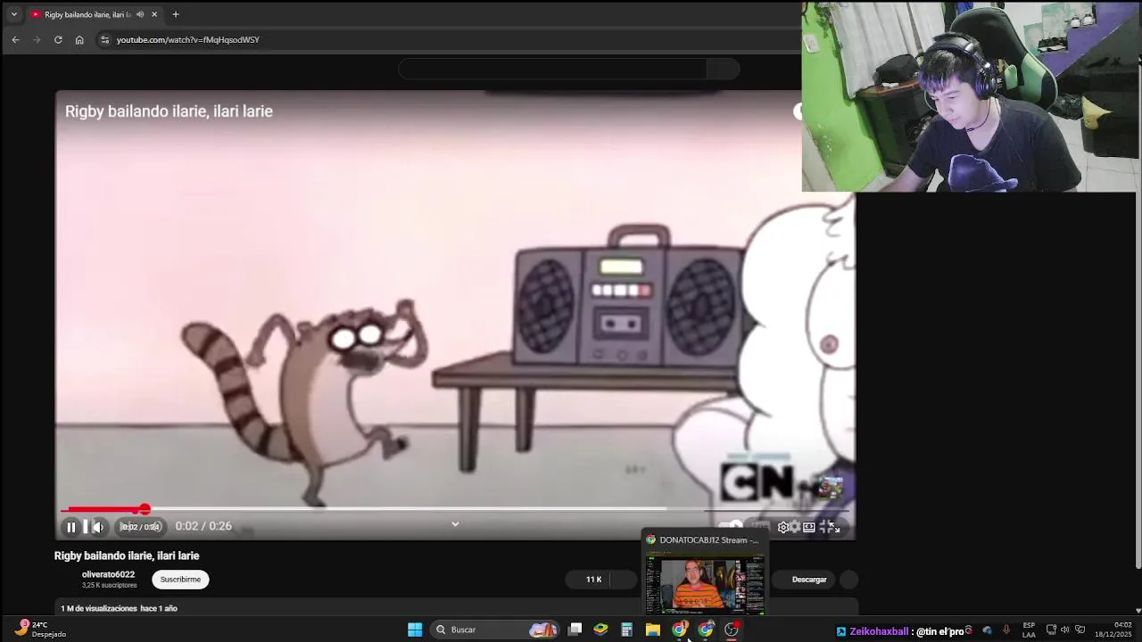Switch to the first Chrome taskbar icon
The image size is (1142, 642).
680,630
